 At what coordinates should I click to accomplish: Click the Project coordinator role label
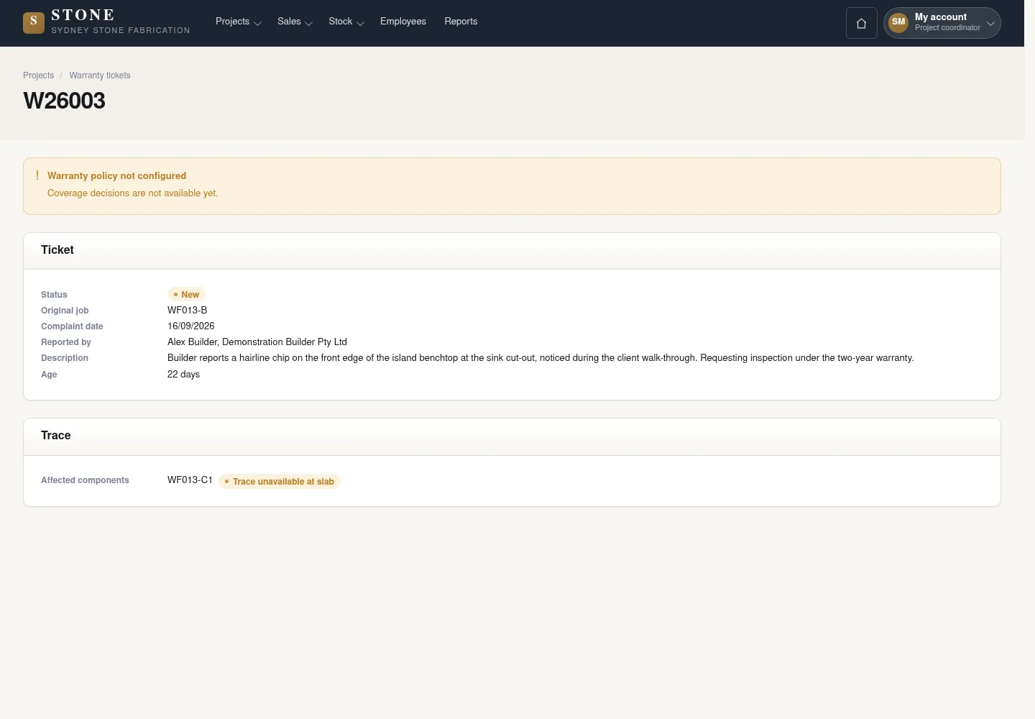click(947, 28)
